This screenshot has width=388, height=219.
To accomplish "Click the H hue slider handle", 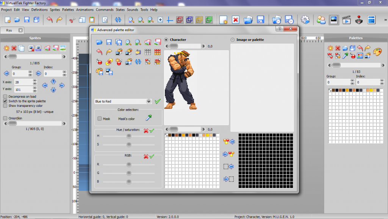I will coord(129,136).
